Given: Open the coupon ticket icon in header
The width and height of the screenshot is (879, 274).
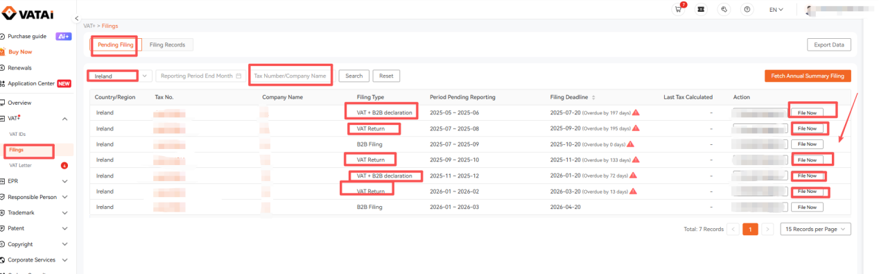Looking at the screenshot, I should pyautogui.click(x=701, y=10).
